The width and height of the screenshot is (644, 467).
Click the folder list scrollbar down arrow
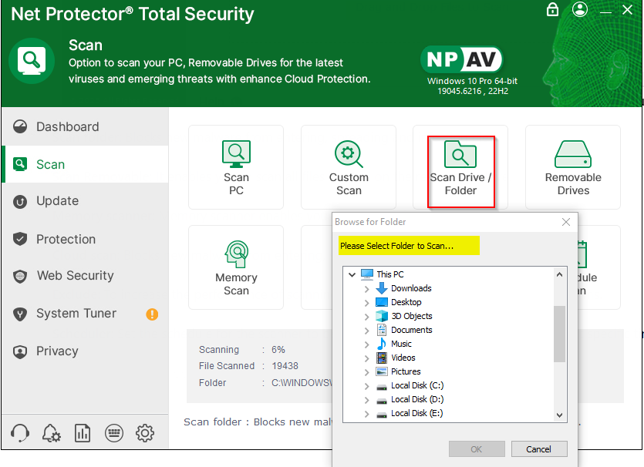(x=560, y=415)
